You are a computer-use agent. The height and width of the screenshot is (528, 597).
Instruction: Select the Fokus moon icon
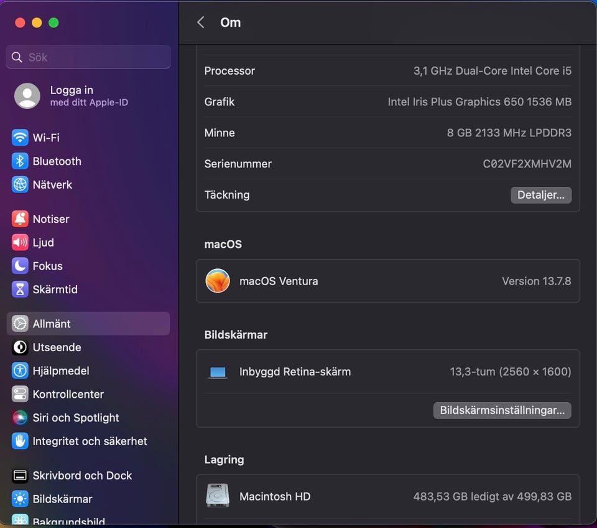20,266
